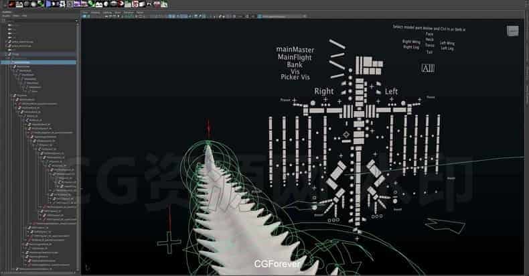The image size is (529, 276).
Task: Select the Neck part label
Action: [429, 40]
